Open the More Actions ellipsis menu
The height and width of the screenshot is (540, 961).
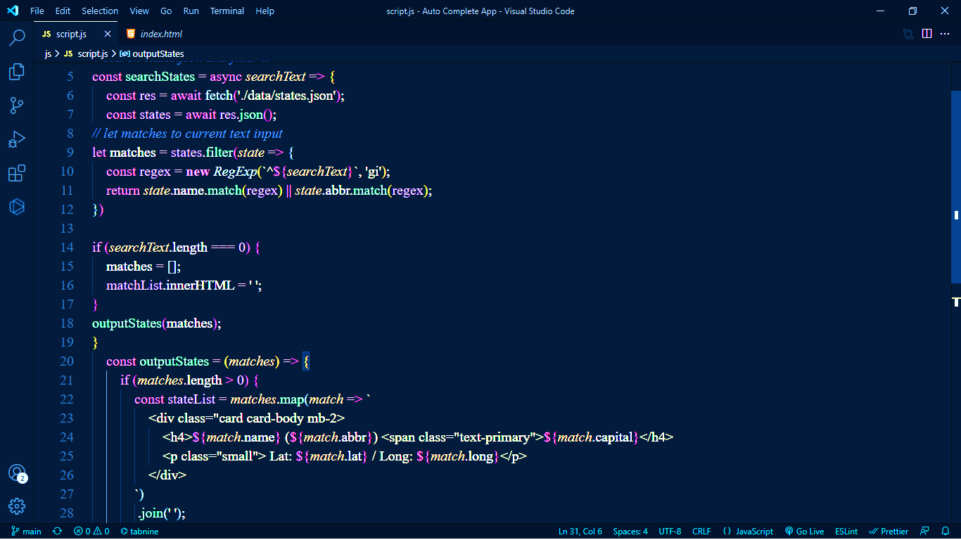946,34
